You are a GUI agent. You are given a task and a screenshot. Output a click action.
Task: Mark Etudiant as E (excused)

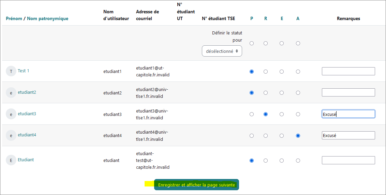282,160
